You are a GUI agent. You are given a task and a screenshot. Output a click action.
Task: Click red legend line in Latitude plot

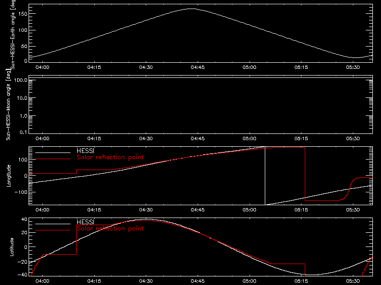[x=53, y=230]
